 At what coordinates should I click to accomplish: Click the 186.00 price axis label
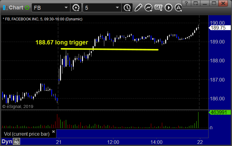point(217,99)
